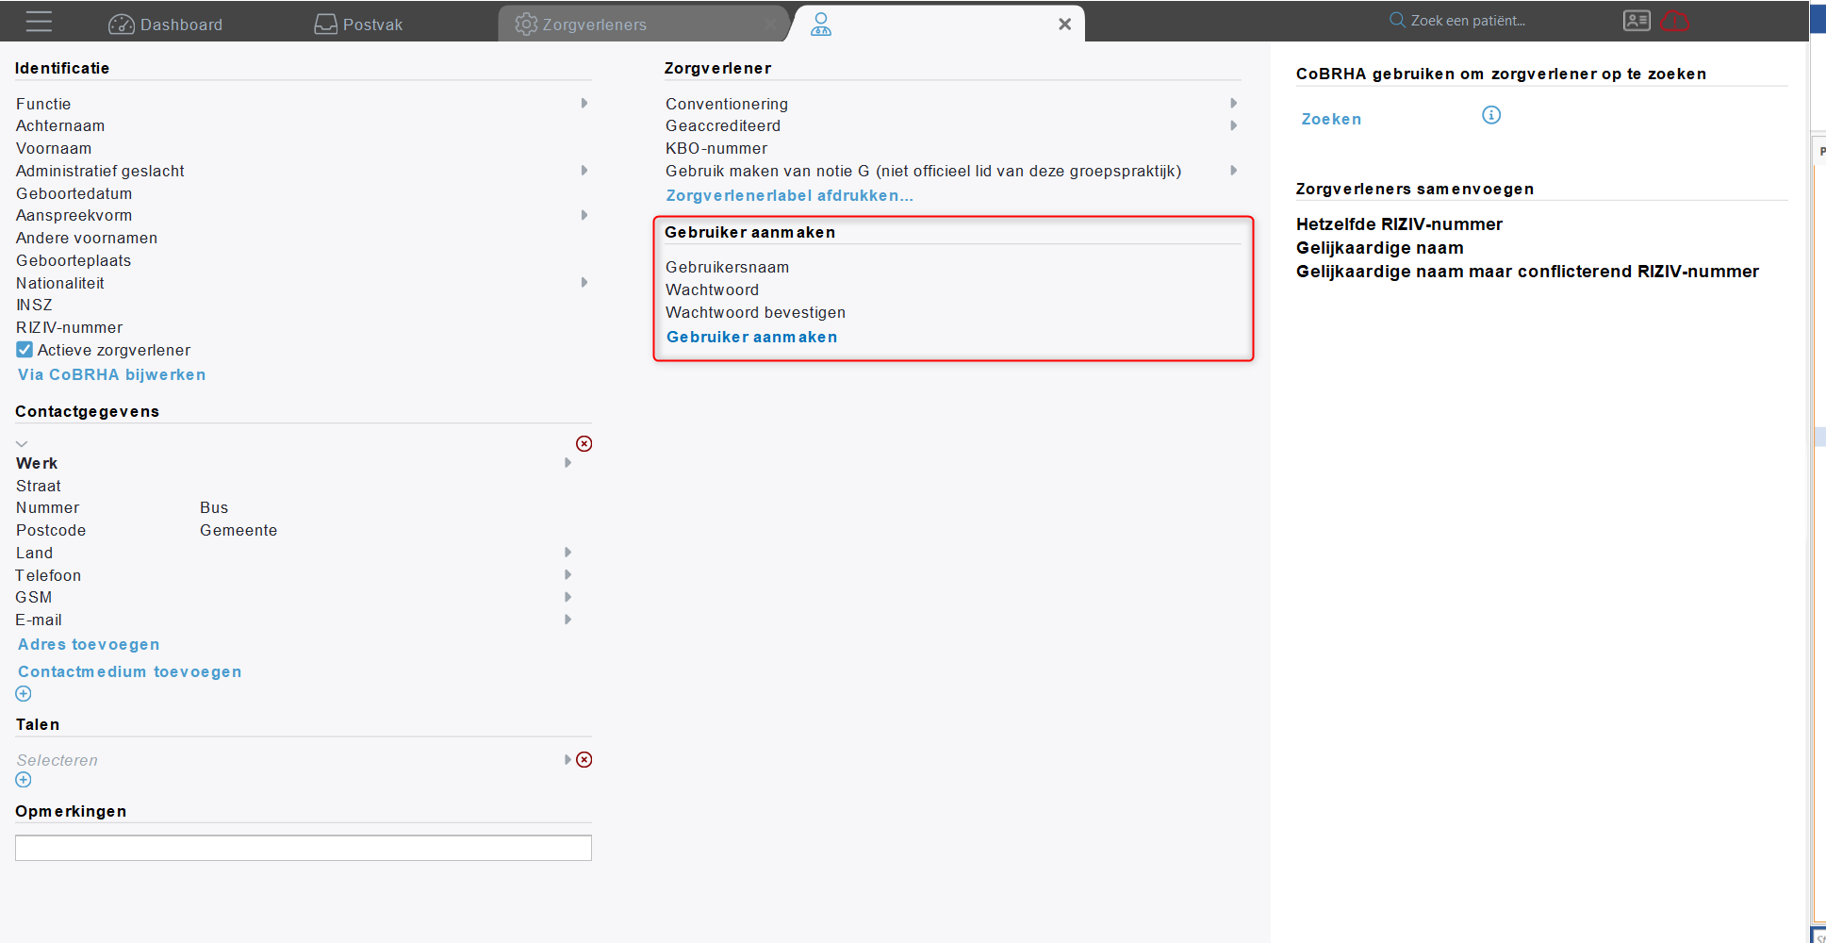The height and width of the screenshot is (943, 1826).
Task: Click the Straat field
Action: 294,487
